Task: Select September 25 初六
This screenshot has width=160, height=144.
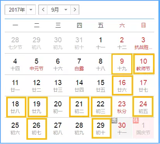Action: click(15, 128)
